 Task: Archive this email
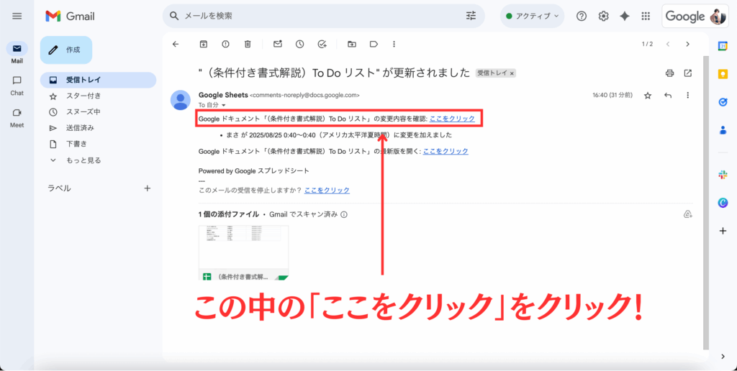[203, 44]
